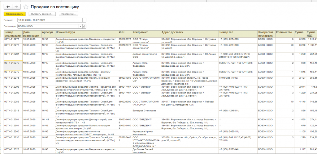Screen dimensions: 317x154
Task: Select phone number +7 (960) 1245811
Action: coord(238,113)
